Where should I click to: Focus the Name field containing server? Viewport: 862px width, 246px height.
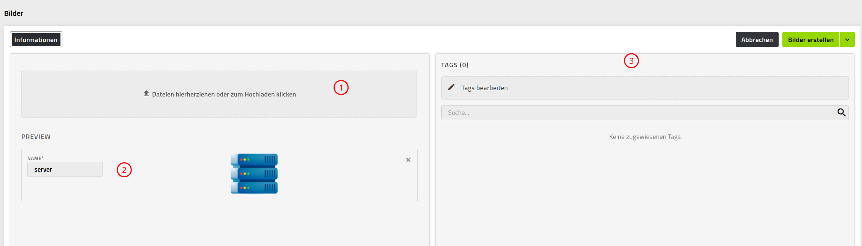tap(65, 169)
